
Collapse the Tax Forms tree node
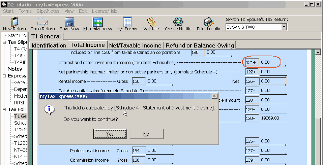click(4, 110)
